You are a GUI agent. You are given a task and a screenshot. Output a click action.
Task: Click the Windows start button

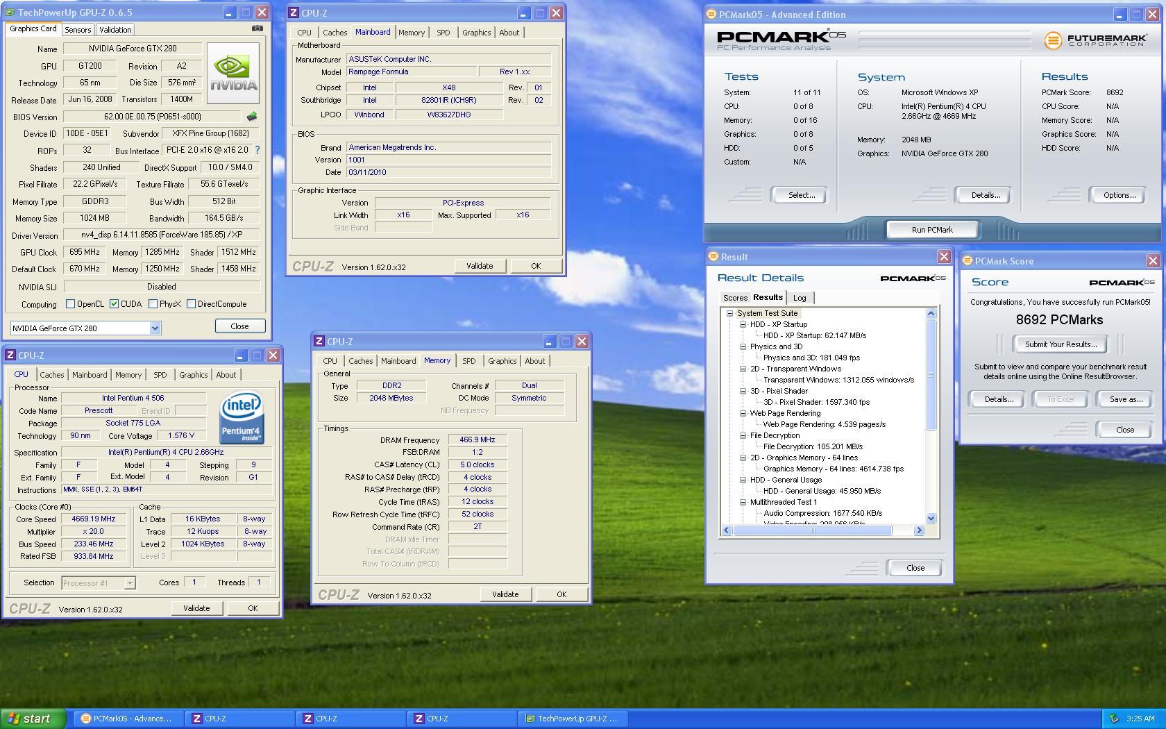(33, 719)
